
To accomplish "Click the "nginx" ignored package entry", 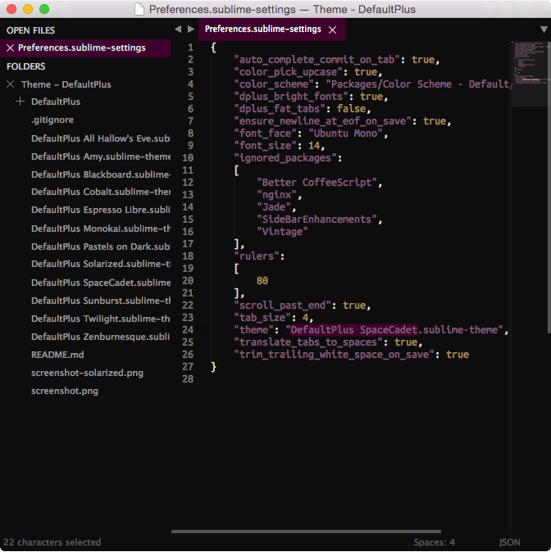I will pyautogui.click(x=277, y=195).
